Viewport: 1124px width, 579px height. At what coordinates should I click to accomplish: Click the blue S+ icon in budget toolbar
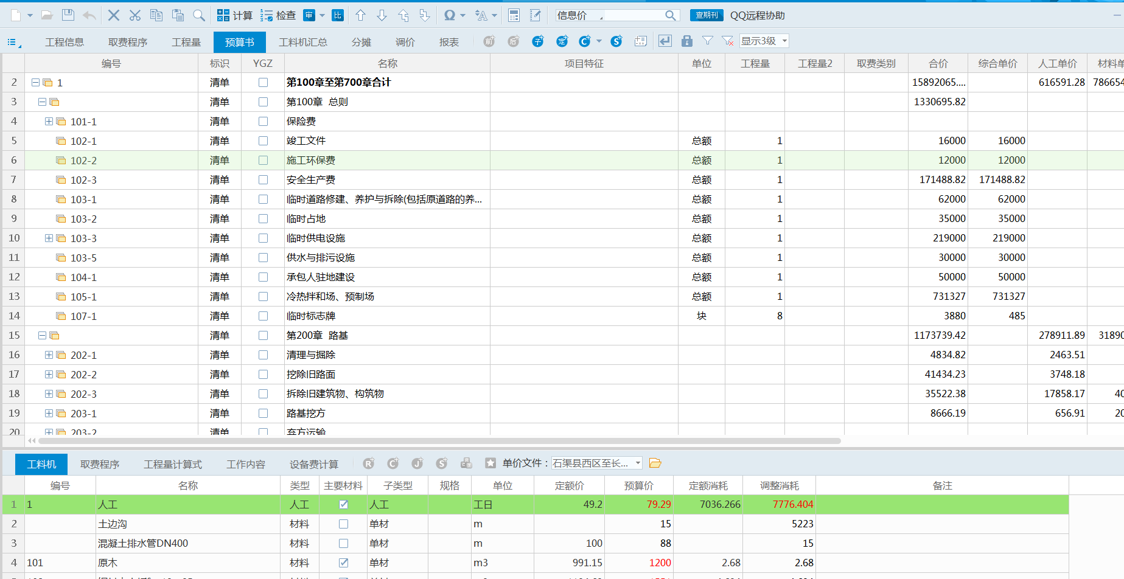616,41
